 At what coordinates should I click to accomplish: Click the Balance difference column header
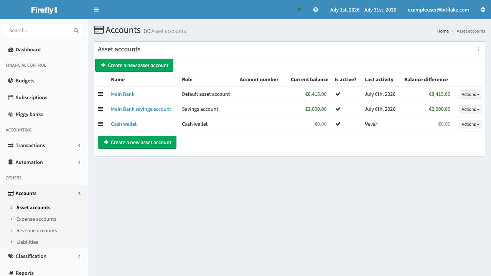[426, 79]
